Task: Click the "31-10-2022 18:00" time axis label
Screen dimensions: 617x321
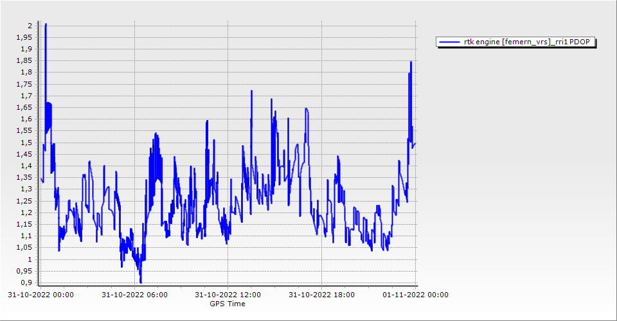Action: pos(321,295)
